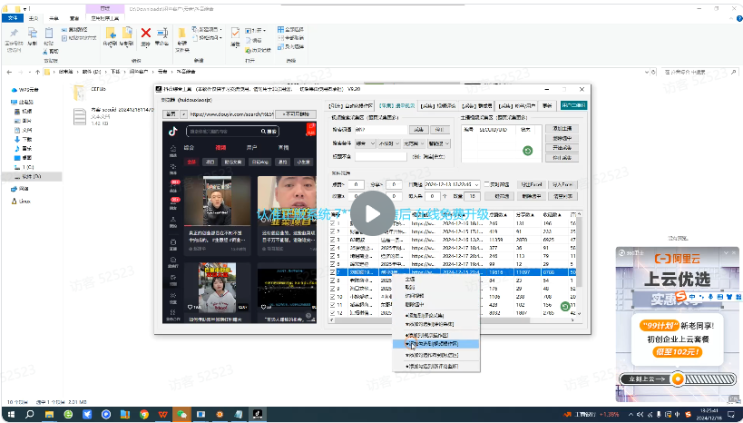Click the green refresh icon beside the data table
Screen dimensions: 743x423
[x=566, y=307]
